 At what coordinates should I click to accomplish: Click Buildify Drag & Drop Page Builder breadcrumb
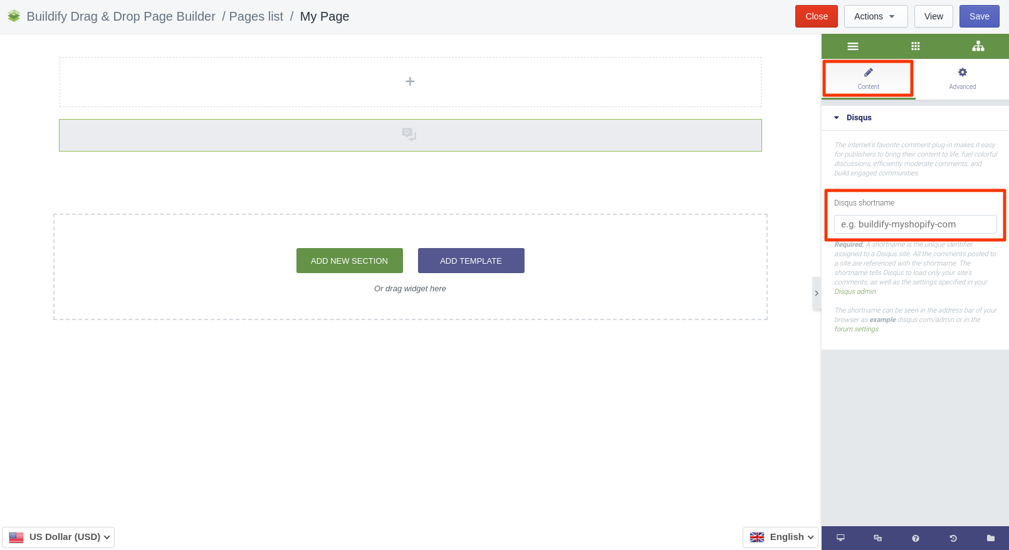coord(121,16)
